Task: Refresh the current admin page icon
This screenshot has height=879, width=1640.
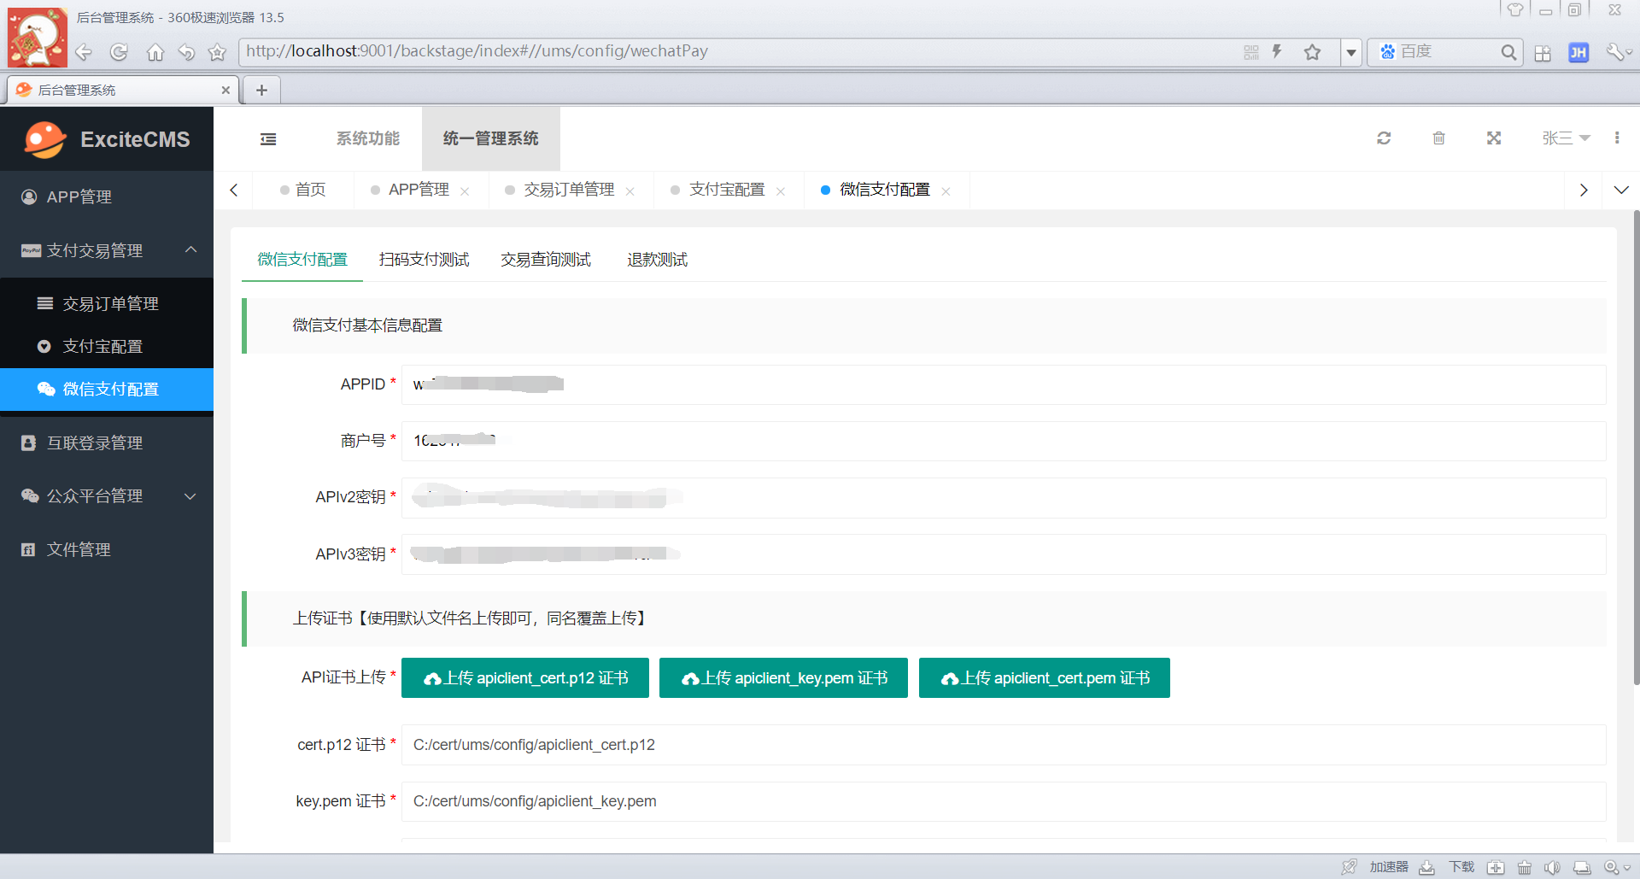Action: point(1385,138)
